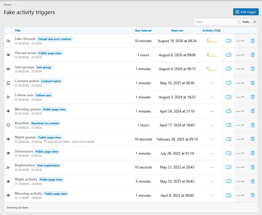262x215 pixels.
Task: Toggle the Morning activity trigger switch
Action: click(x=229, y=195)
